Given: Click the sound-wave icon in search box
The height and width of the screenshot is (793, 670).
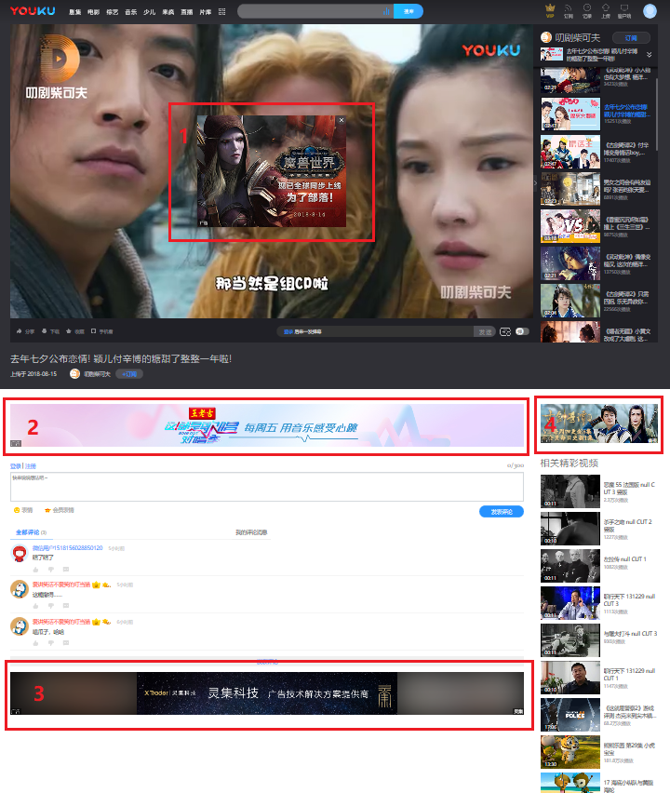Looking at the screenshot, I should tap(386, 11).
